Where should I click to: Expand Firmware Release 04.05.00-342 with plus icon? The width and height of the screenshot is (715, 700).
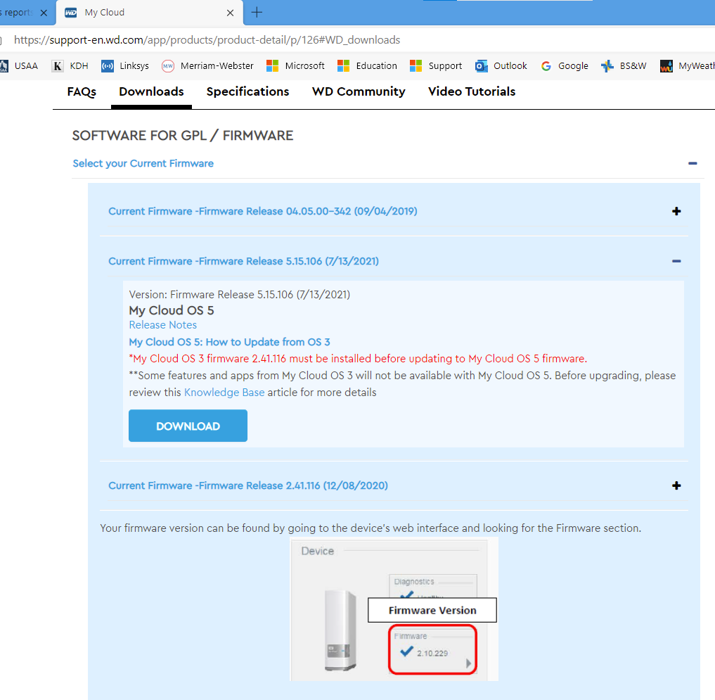(676, 211)
